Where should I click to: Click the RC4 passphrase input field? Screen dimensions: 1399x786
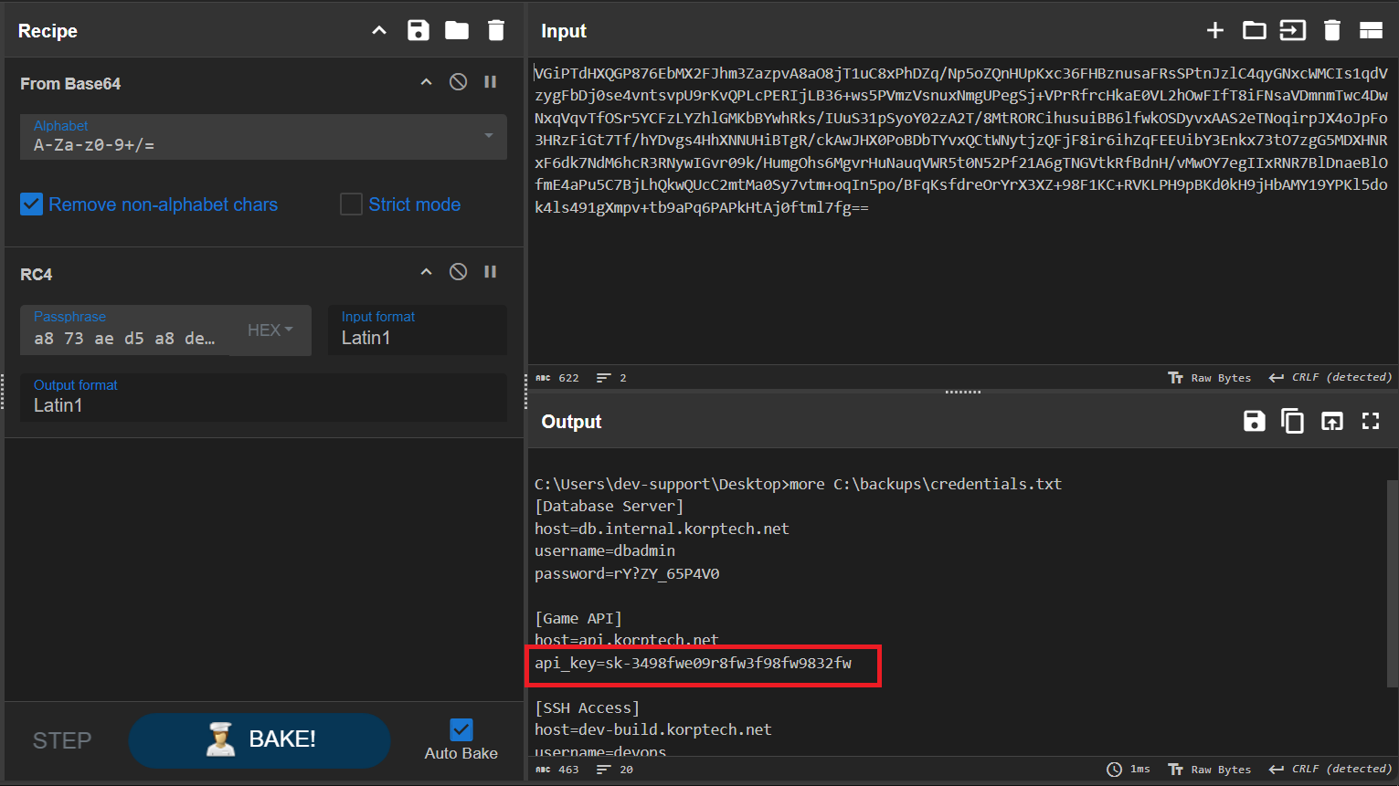pos(125,338)
